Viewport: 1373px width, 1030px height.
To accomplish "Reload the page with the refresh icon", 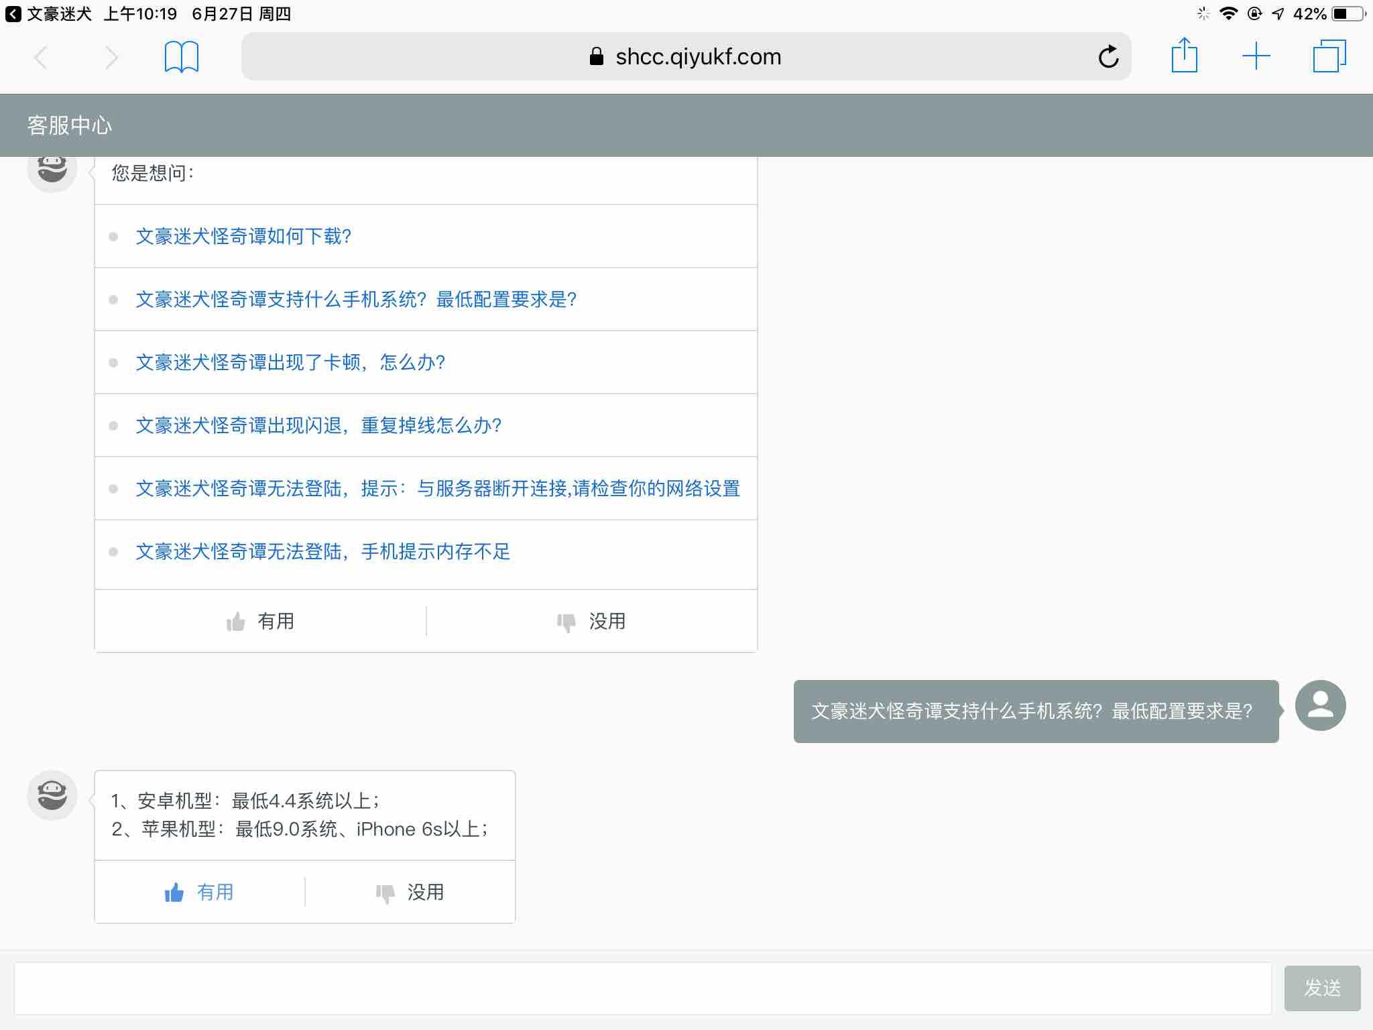I will [1108, 56].
